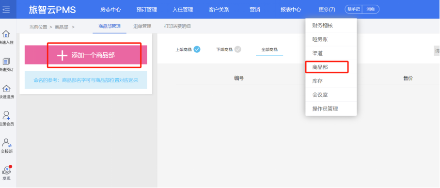
Task: Switch to the 打印消费明细 tab
Action: (177, 27)
